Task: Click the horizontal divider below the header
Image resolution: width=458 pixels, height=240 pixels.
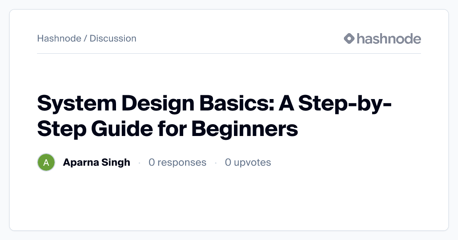Action: click(x=229, y=54)
